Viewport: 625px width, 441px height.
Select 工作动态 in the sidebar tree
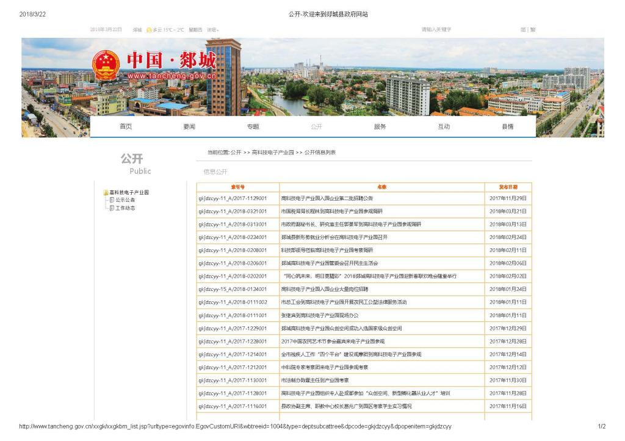pos(125,208)
